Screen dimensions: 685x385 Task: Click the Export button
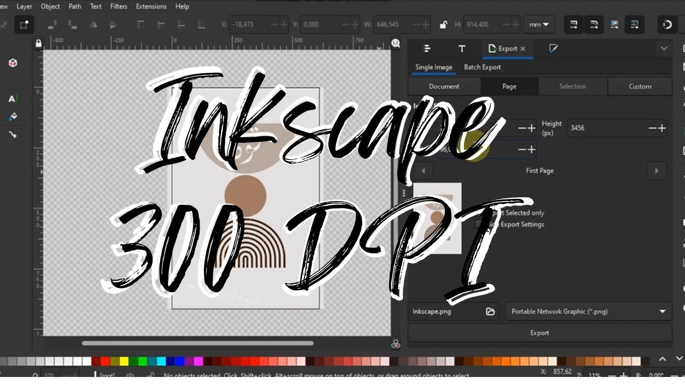coord(539,333)
